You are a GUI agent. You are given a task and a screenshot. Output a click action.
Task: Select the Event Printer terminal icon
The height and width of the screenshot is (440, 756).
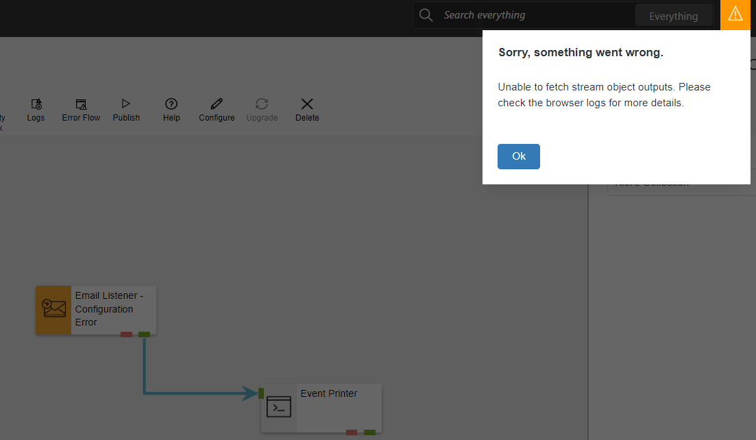[x=278, y=406]
